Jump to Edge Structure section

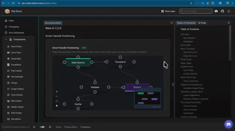(190, 56)
